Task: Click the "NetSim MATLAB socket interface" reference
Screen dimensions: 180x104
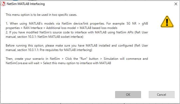Action: [x=60, y=37]
